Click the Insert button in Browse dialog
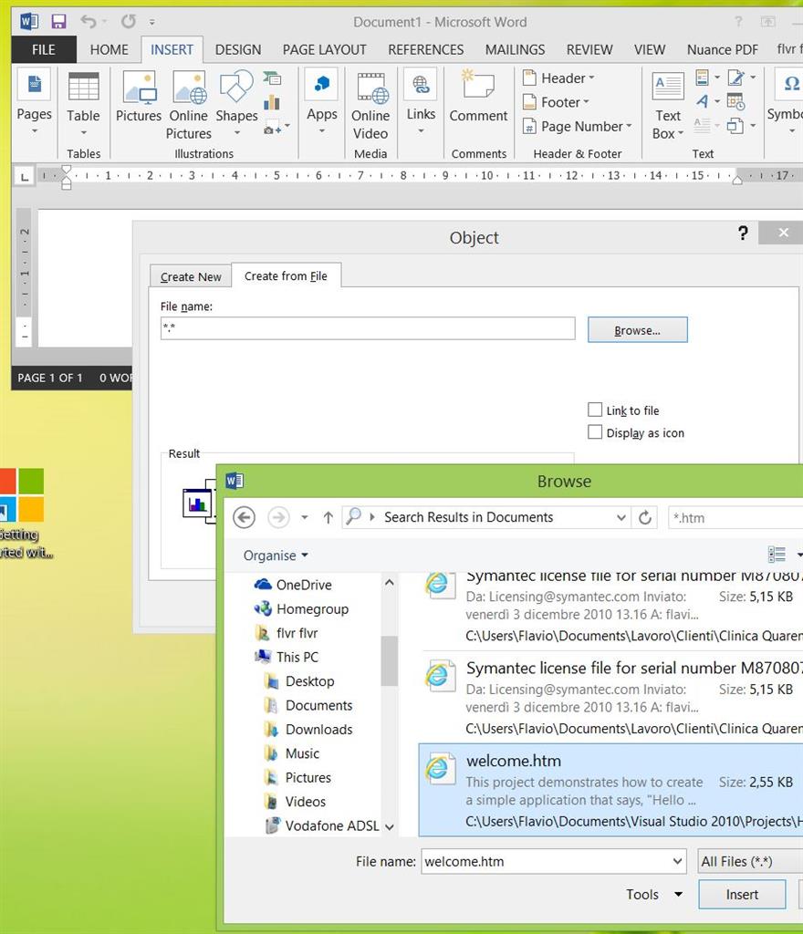This screenshot has height=934, width=803. (742, 894)
